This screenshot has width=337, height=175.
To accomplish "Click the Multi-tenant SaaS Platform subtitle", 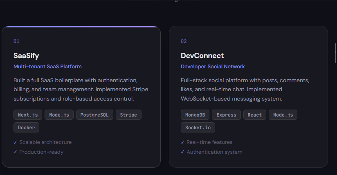I will [x=47, y=66].
